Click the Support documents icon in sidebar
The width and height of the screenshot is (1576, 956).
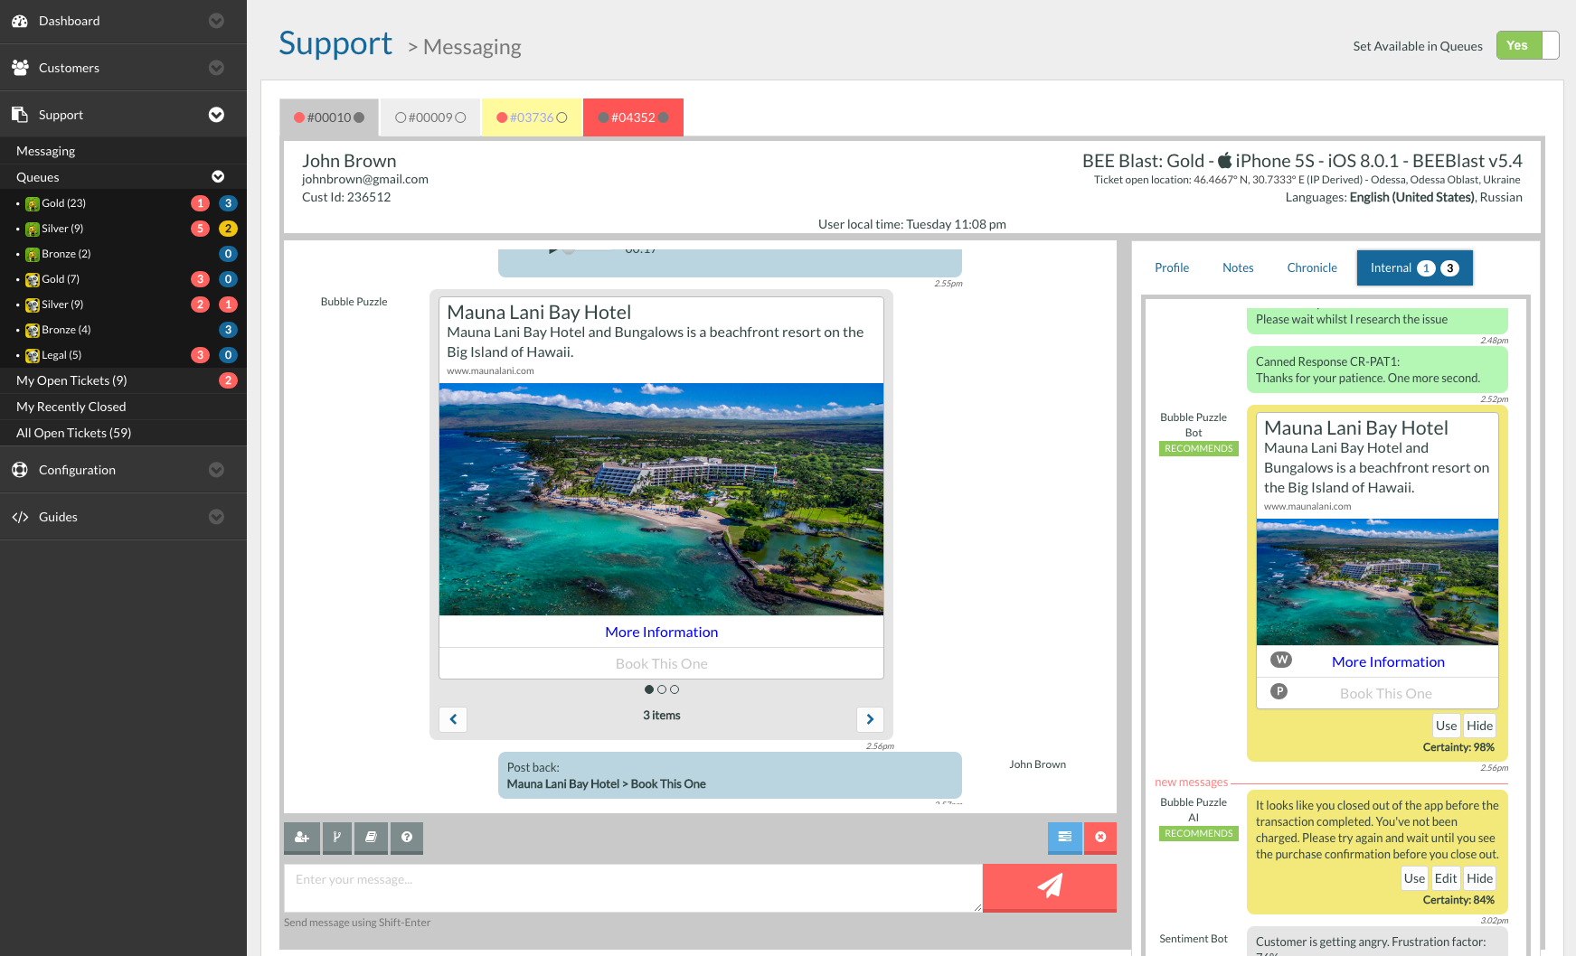[x=20, y=115]
